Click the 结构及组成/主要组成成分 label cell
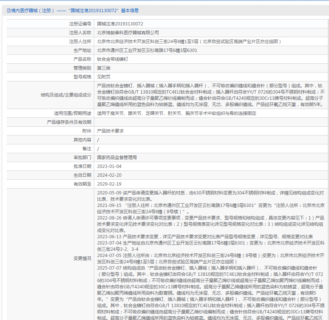The width and height of the screenshot is (329, 320). pyautogui.click(x=50, y=95)
